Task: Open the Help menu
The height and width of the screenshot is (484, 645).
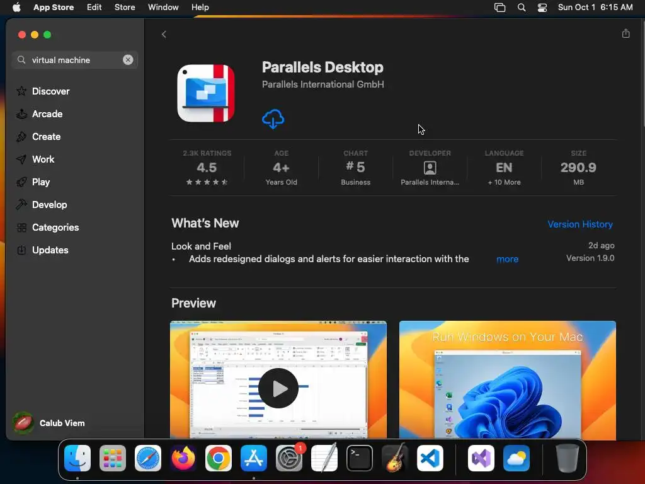Action: (200, 8)
